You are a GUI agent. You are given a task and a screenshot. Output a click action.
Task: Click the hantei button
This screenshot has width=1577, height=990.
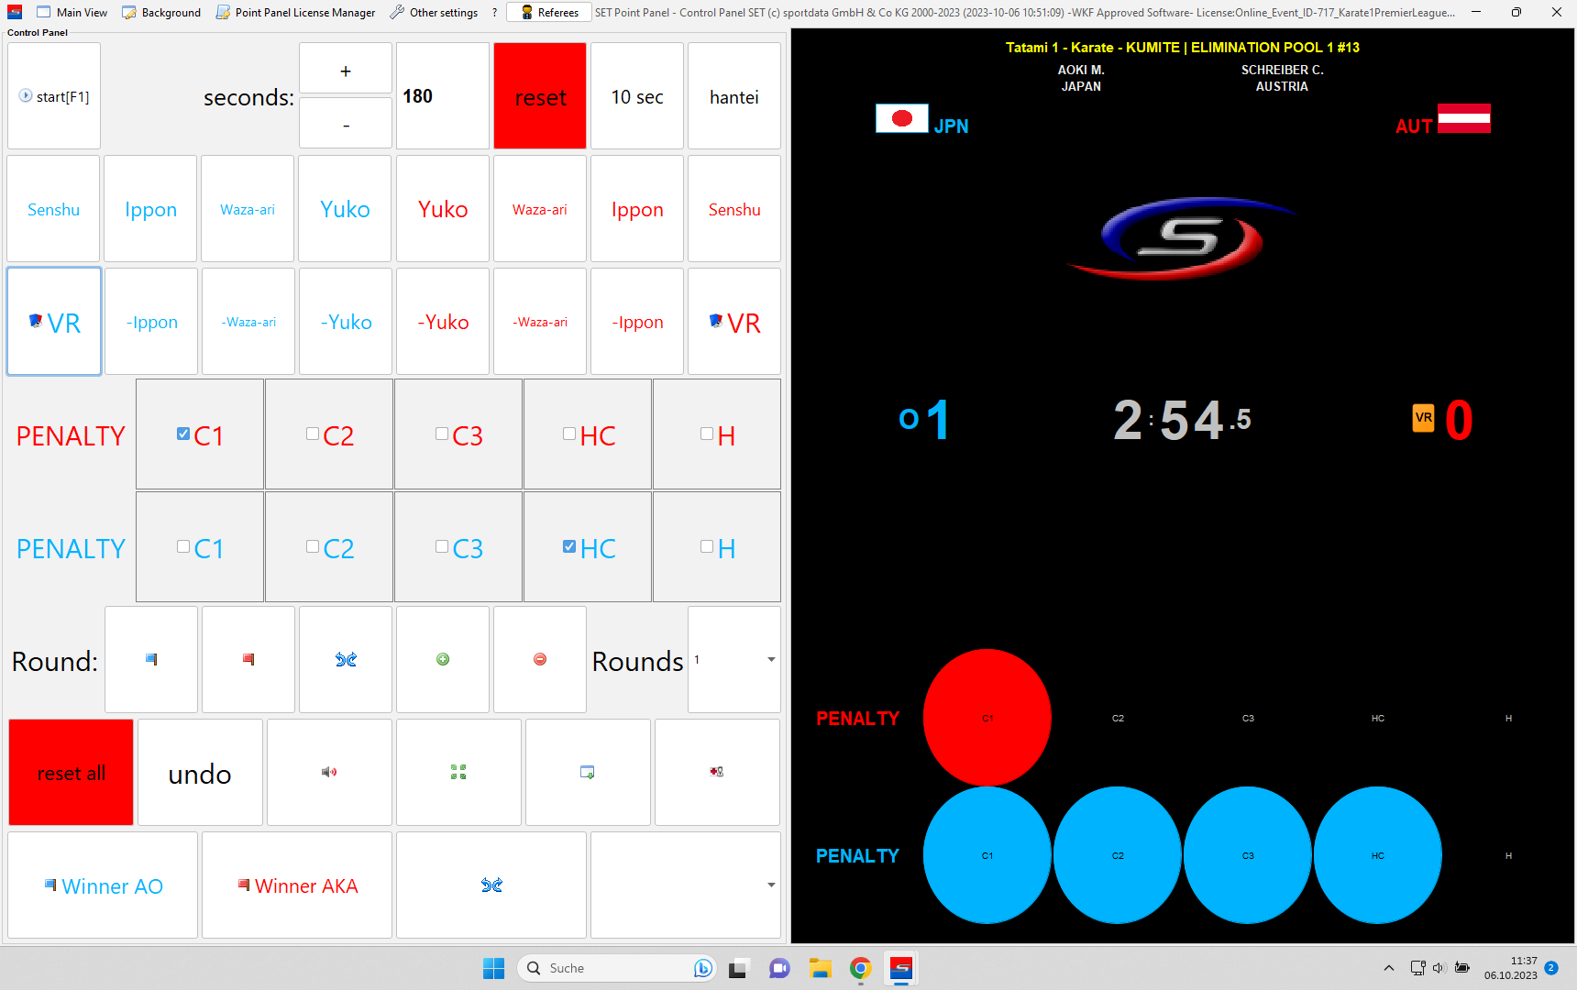point(734,96)
